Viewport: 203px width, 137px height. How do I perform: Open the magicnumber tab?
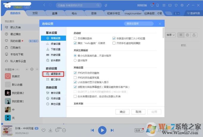133,13
